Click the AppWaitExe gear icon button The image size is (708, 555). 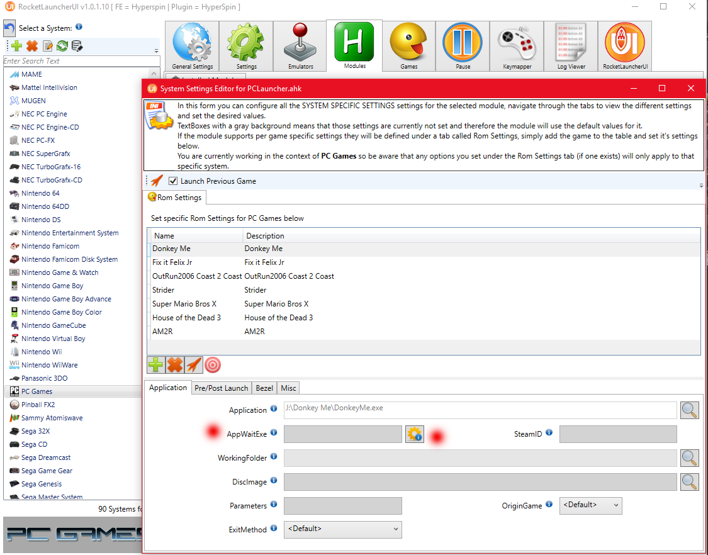coord(415,434)
